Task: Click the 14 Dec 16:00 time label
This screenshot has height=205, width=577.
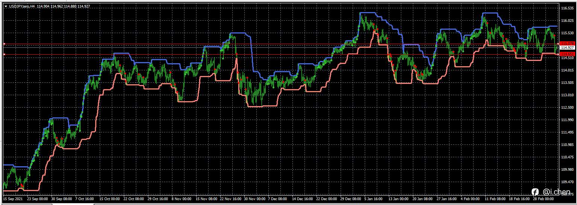Action: pos(303,199)
